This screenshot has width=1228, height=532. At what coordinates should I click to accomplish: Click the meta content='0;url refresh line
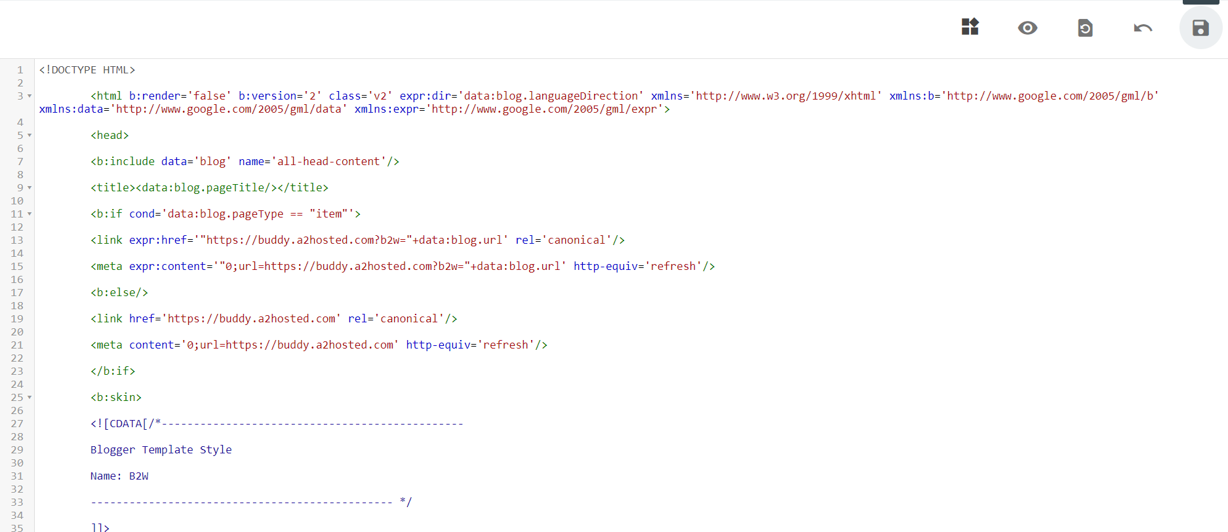point(319,345)
